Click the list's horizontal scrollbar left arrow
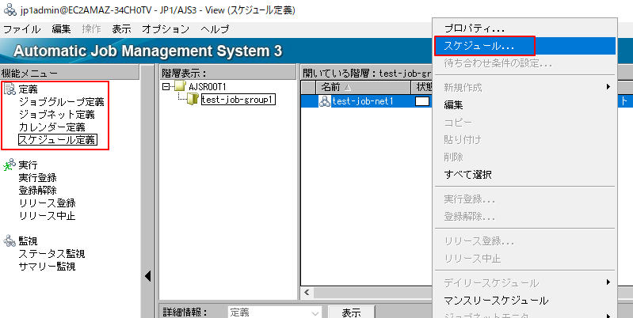 (306, 292)
